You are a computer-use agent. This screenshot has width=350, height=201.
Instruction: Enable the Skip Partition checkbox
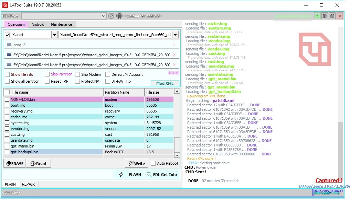click(47, 74)
